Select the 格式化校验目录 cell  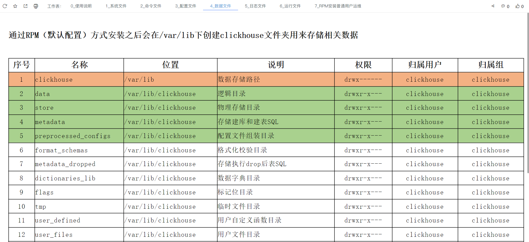[x=276, y=150]
